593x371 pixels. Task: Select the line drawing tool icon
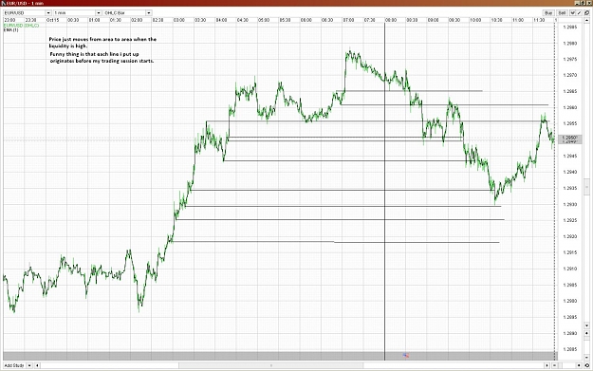579,13
